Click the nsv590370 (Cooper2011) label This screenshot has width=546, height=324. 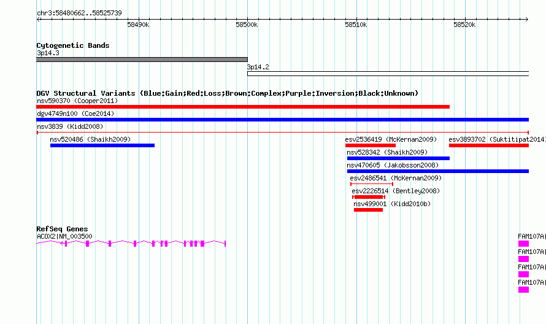click(x=77, y=101)
